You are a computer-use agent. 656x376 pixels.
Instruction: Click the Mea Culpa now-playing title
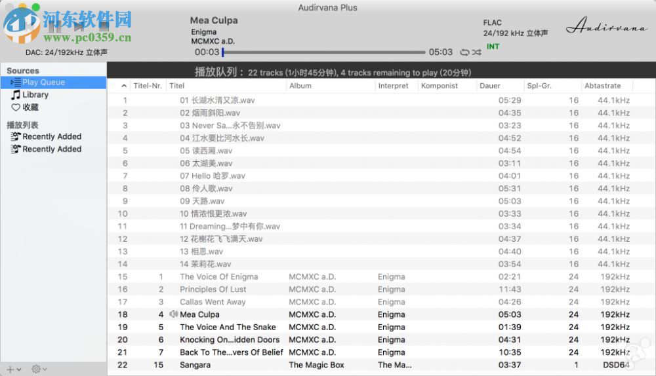click(x=214, y=20)
